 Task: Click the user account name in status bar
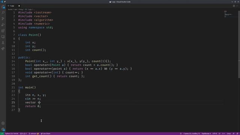34,133
